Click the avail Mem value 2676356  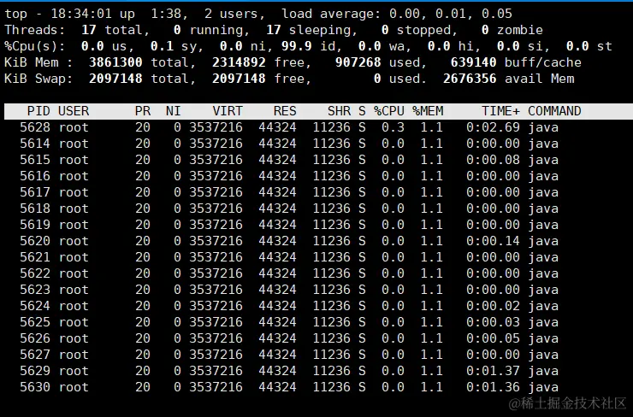(x=470, y=79)
